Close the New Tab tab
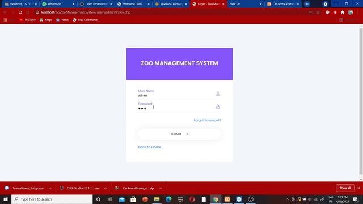This screenshot has height=204, width=363. point(260,4)
